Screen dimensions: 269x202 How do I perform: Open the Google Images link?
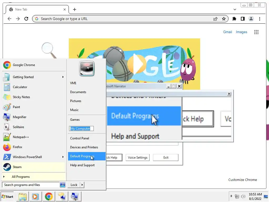click(x=241, y=32)
